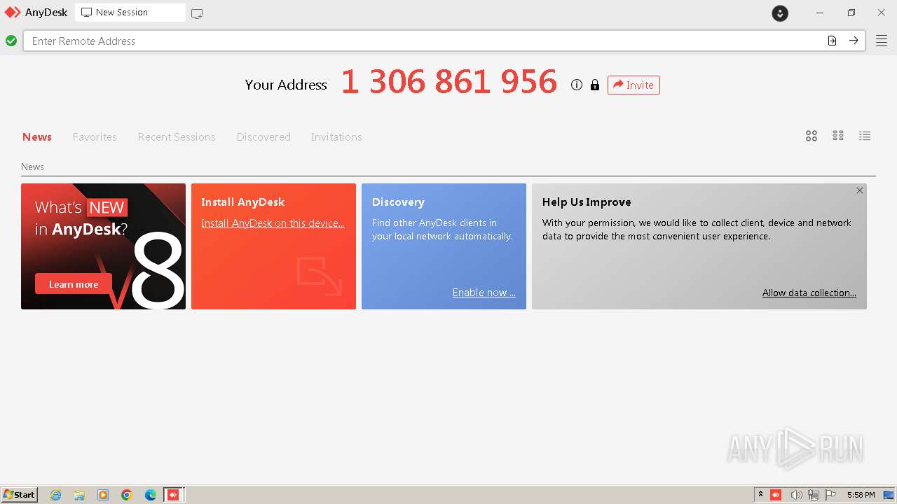The height and width of the screenshot is (504, 897).
Task: Switch to the Invitations tab
Action: tap(336, 136)
